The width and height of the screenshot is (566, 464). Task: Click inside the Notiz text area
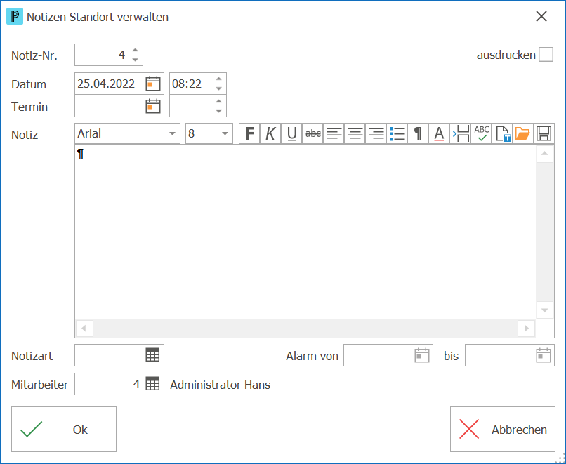click(305, 232)
